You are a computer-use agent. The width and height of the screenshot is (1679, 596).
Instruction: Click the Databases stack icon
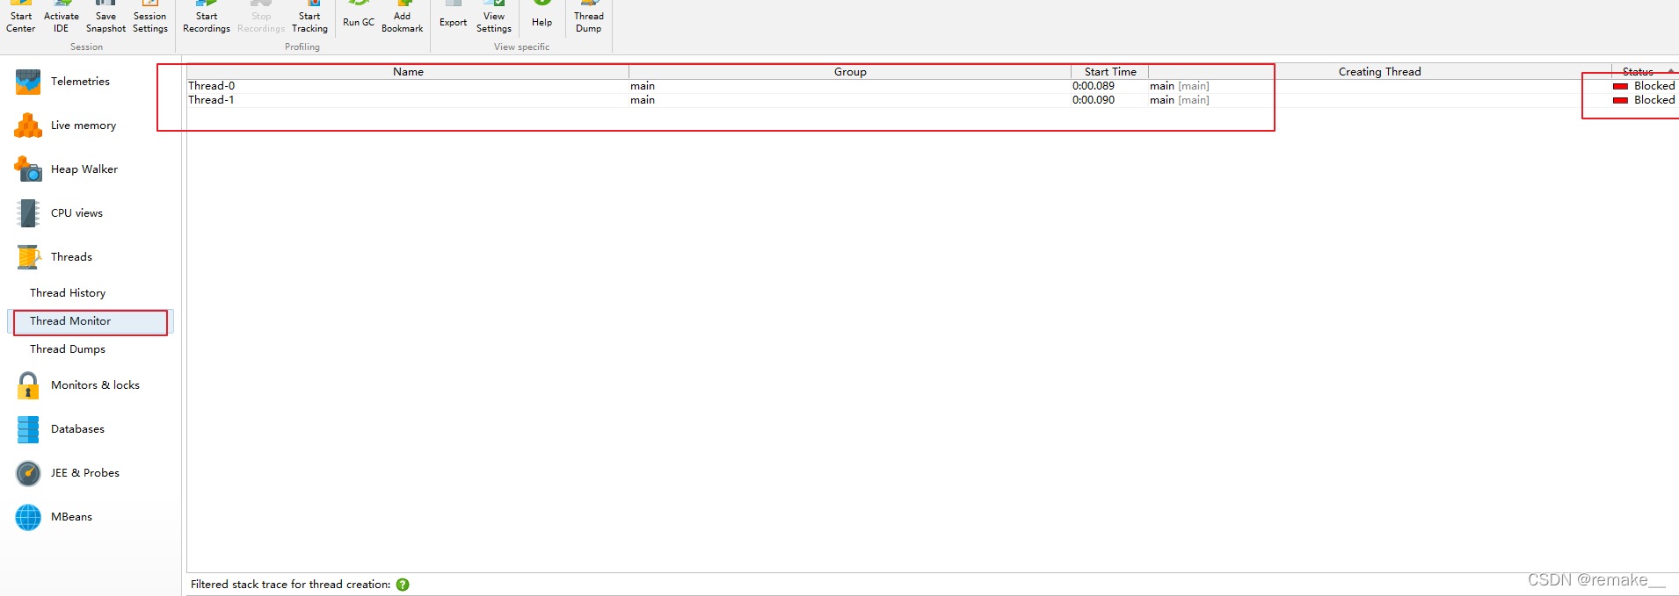pos(28,429)
